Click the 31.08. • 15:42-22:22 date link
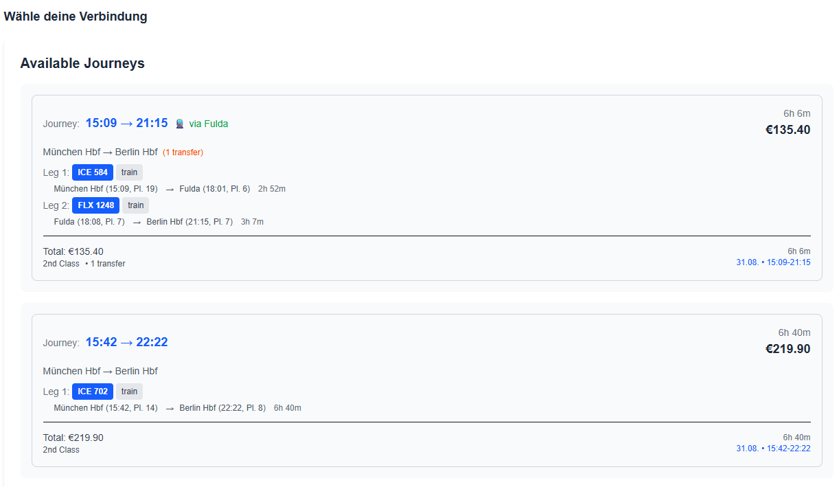 (773, 449)
